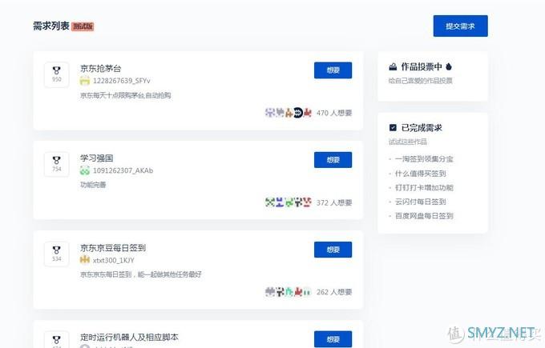Click subtitle 试试这些作品
Viewport: 545px width, 348px height.
pyautogui.click(x=408, y=142)
